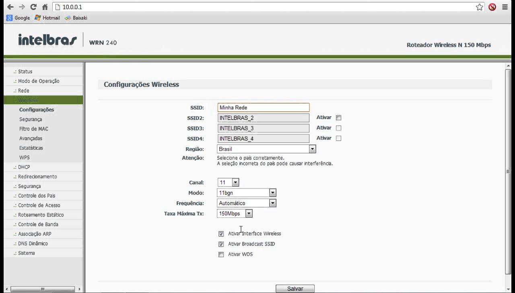Open Controle de Banda menu
This screenshot has height=293, width=515.
pos(38,225)
